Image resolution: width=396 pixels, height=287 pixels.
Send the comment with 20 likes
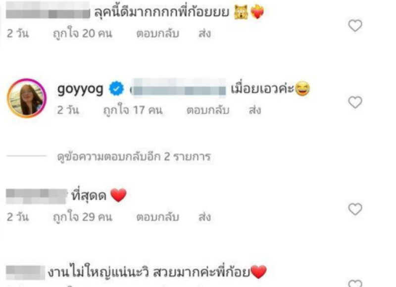[x=204, y=34]
